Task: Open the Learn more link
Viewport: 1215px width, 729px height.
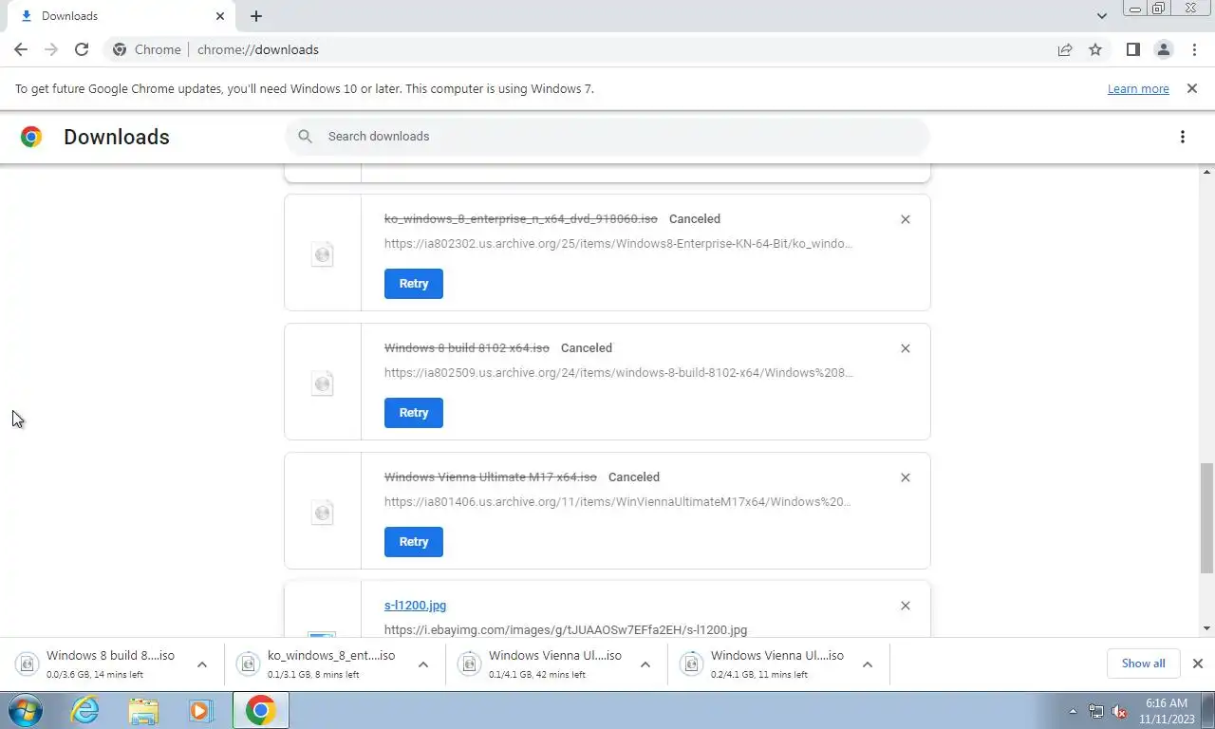Action: pyautogui.click(x=1138, y=88)
